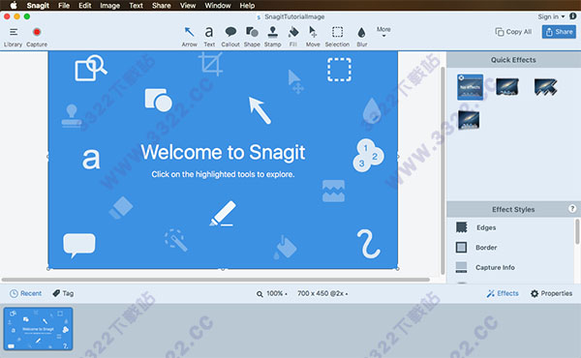Image resolution: width=581 pixels, height=358 pixels.
Task: Remove the No Effects thumbnail with x badge
Action: tap(461, 77)
